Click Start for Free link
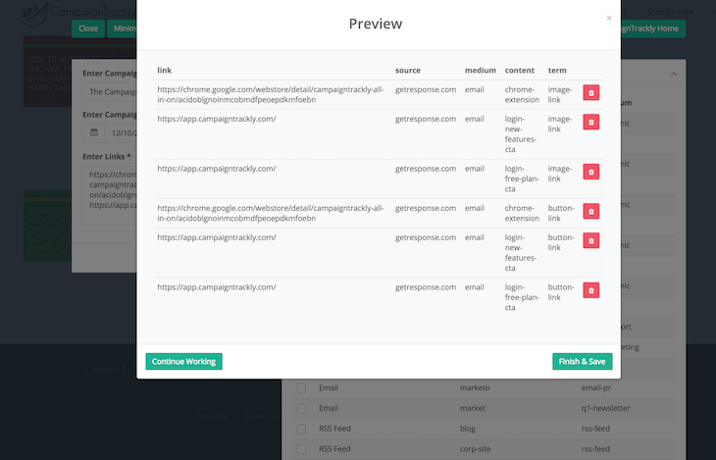Image resolution: width=716 pixels, height=460 pixels. point(670,13)
